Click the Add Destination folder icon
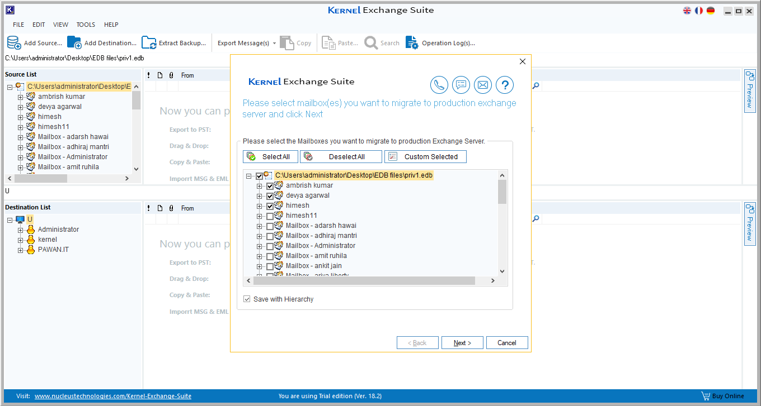Viewport: 761px width, 406px height. (74, 43)
